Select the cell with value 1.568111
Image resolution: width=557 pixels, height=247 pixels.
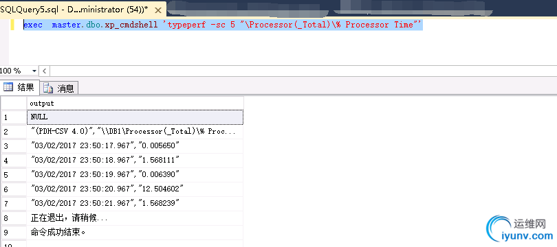pos(135,161)
